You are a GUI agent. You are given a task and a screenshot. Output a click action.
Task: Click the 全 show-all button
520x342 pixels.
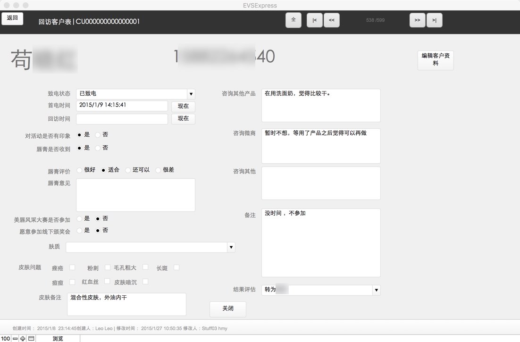coord(293,20)
